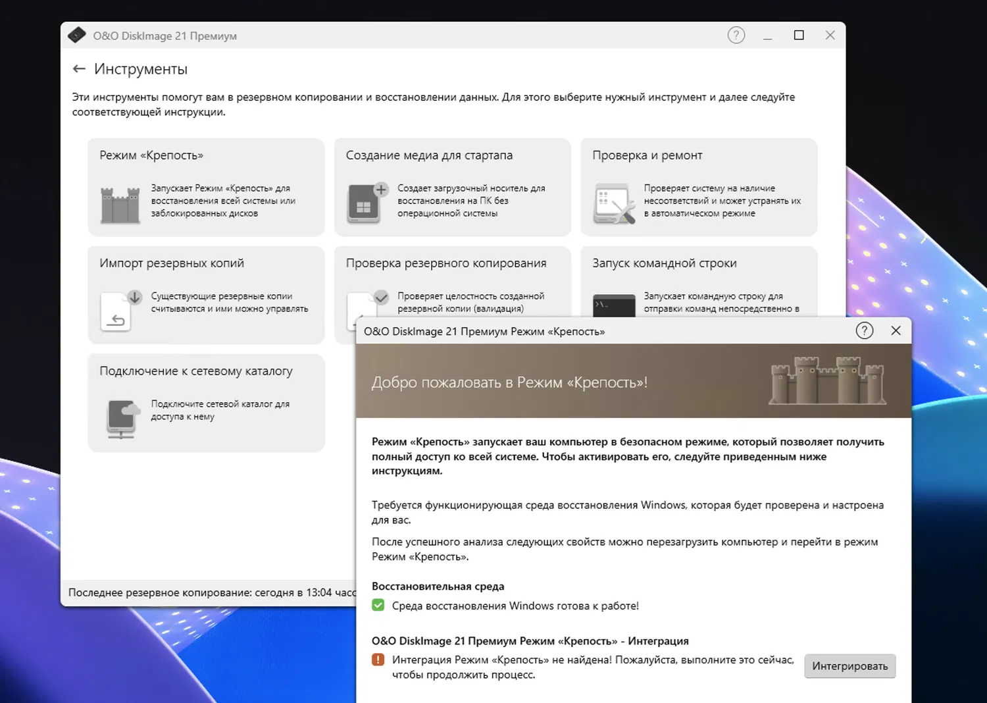Click the green check beside Среда восстановления Windows
Image resolution: width=987 pixels, height=703 pixels.
(x=378, y=605)
